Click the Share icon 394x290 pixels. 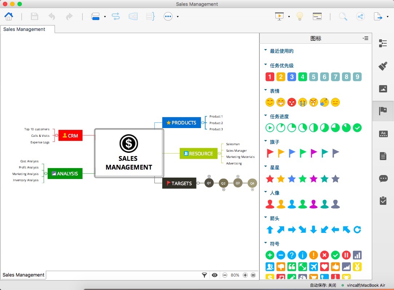point(360,17)
